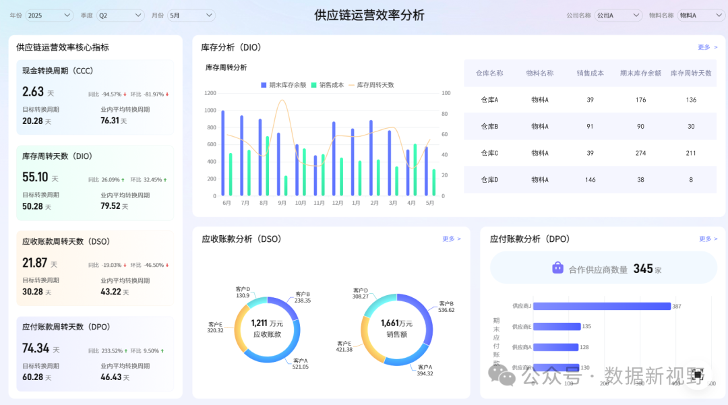Click the QR code icon at bottom right

[697, 375]
